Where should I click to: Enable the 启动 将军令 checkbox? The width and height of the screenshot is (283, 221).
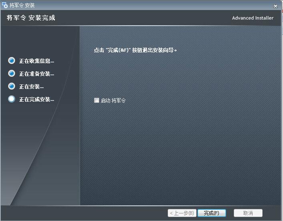[96, 100]
